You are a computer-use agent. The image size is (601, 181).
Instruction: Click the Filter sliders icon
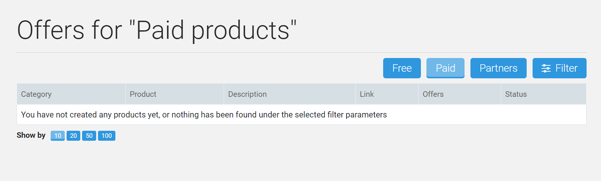546,68
